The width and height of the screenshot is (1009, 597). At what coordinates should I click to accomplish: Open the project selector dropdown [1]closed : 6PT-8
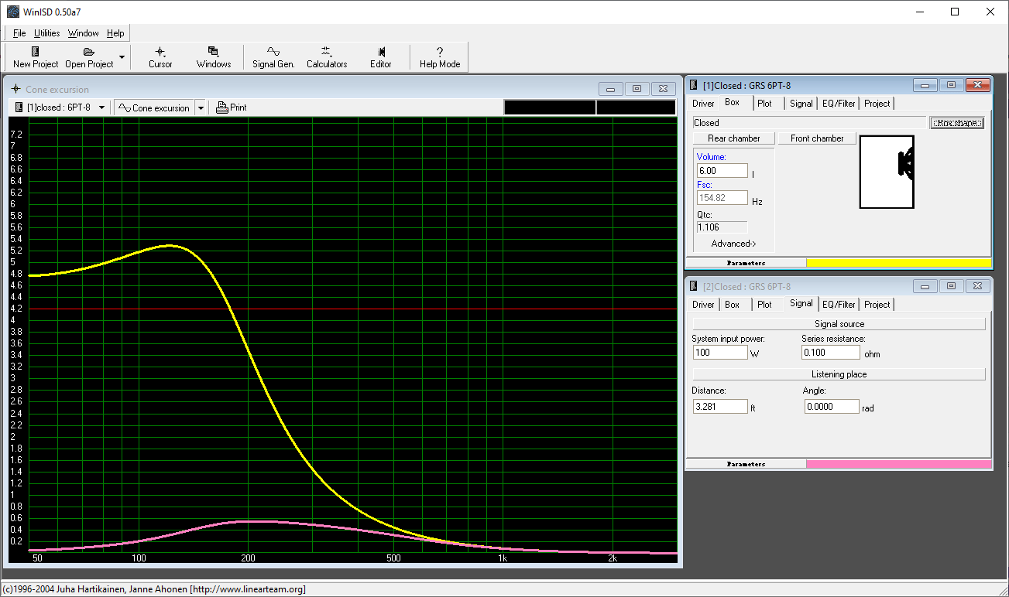point(60,107)
